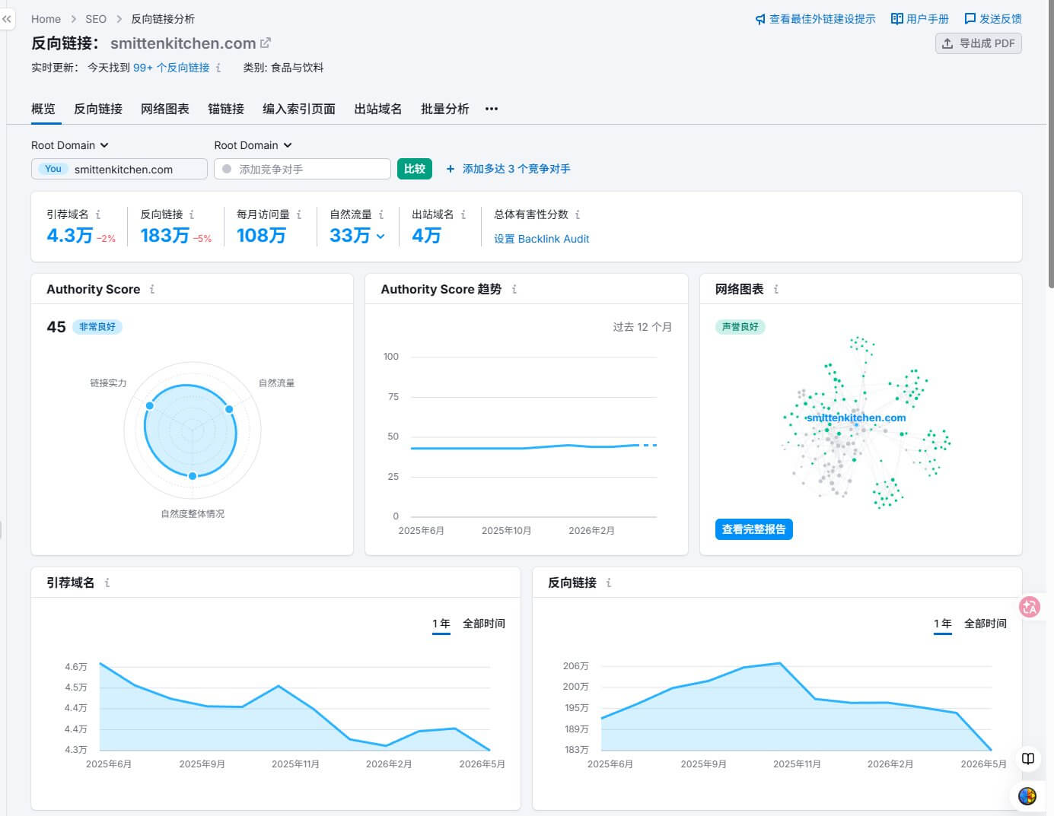Open the 出站域名 tab
Viewport: 1054px width, 816px height.
[x=378, y=109]
